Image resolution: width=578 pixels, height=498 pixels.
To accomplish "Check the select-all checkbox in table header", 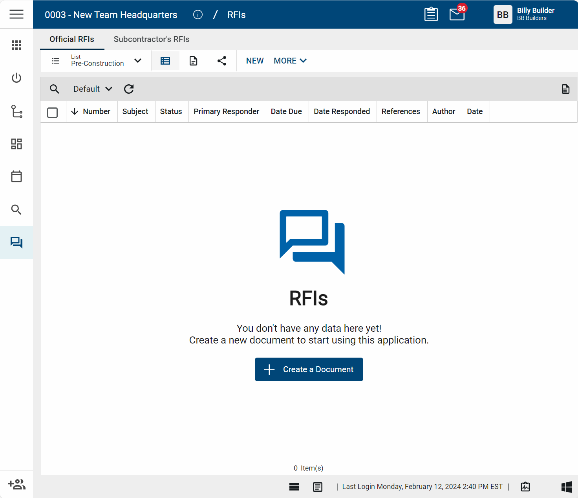I will (52, 112).
